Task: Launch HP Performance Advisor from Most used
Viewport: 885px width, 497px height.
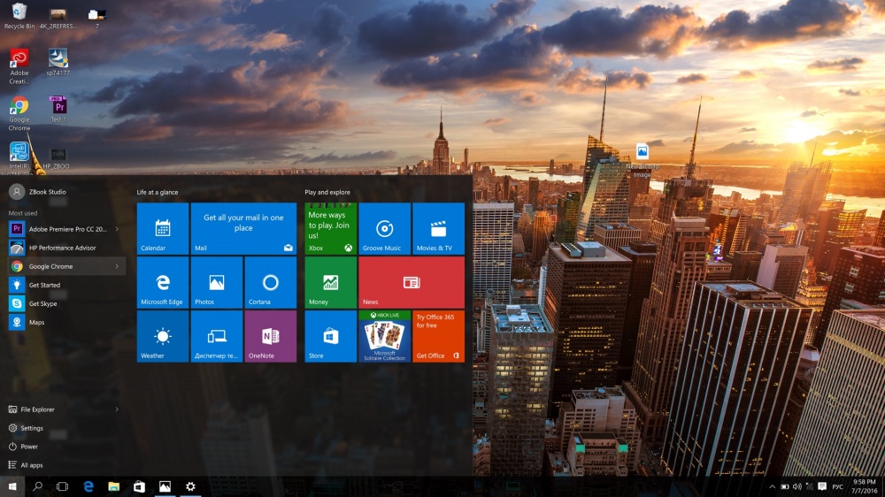Action: tap(66, 248)
